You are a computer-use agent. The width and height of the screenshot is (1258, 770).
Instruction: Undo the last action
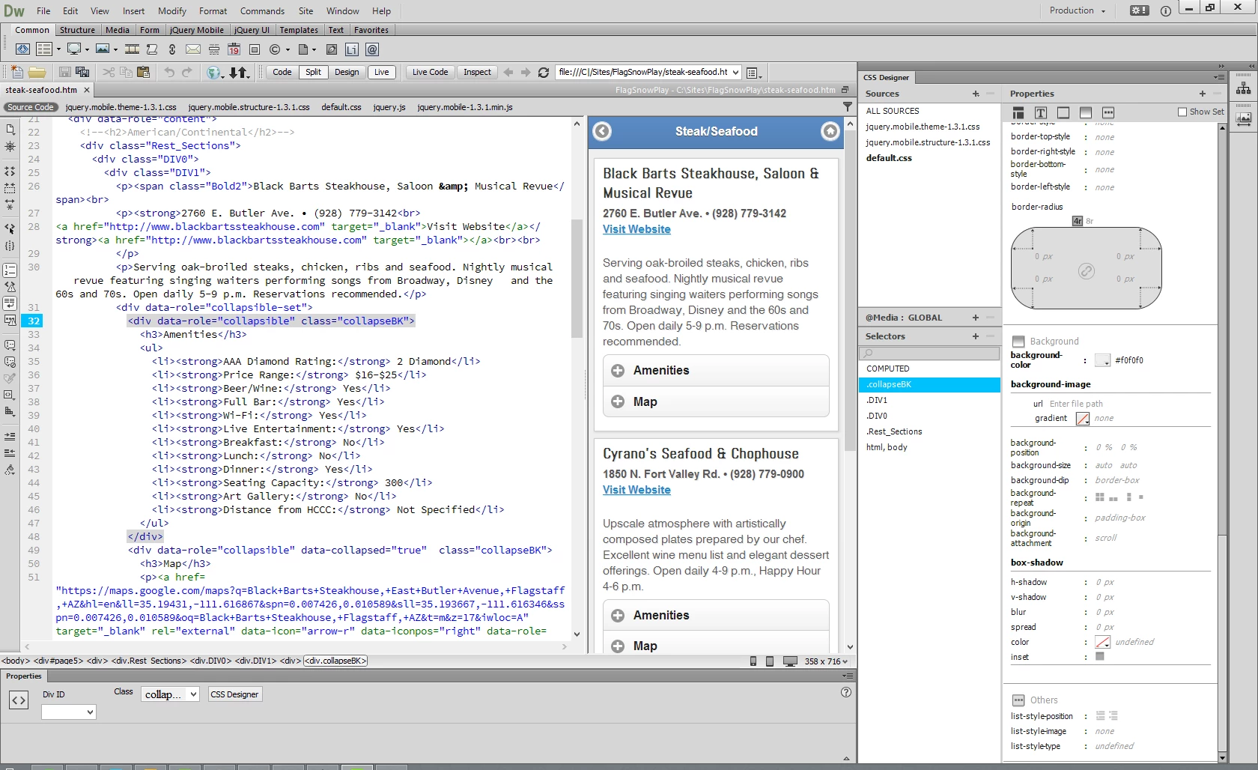[169, 73]
